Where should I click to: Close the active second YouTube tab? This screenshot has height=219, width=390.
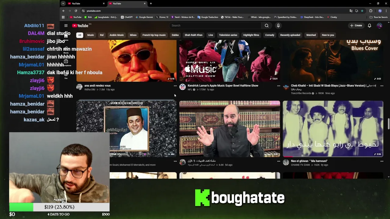(x=145, y=3)
